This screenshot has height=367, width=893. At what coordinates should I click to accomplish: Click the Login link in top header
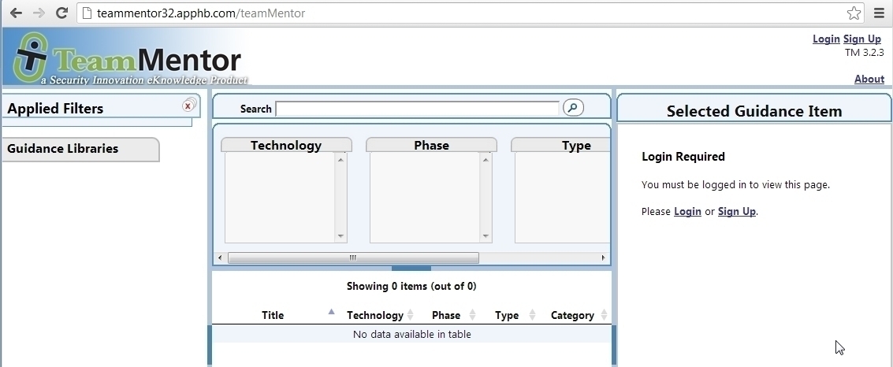click(x=826, y=39)
